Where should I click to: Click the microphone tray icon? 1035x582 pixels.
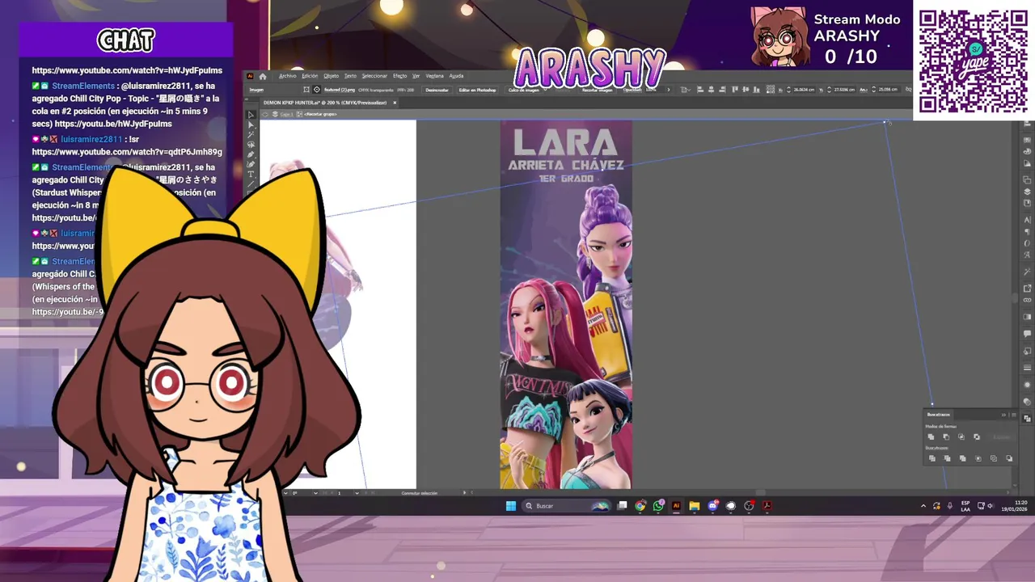(x=950, y=506)
